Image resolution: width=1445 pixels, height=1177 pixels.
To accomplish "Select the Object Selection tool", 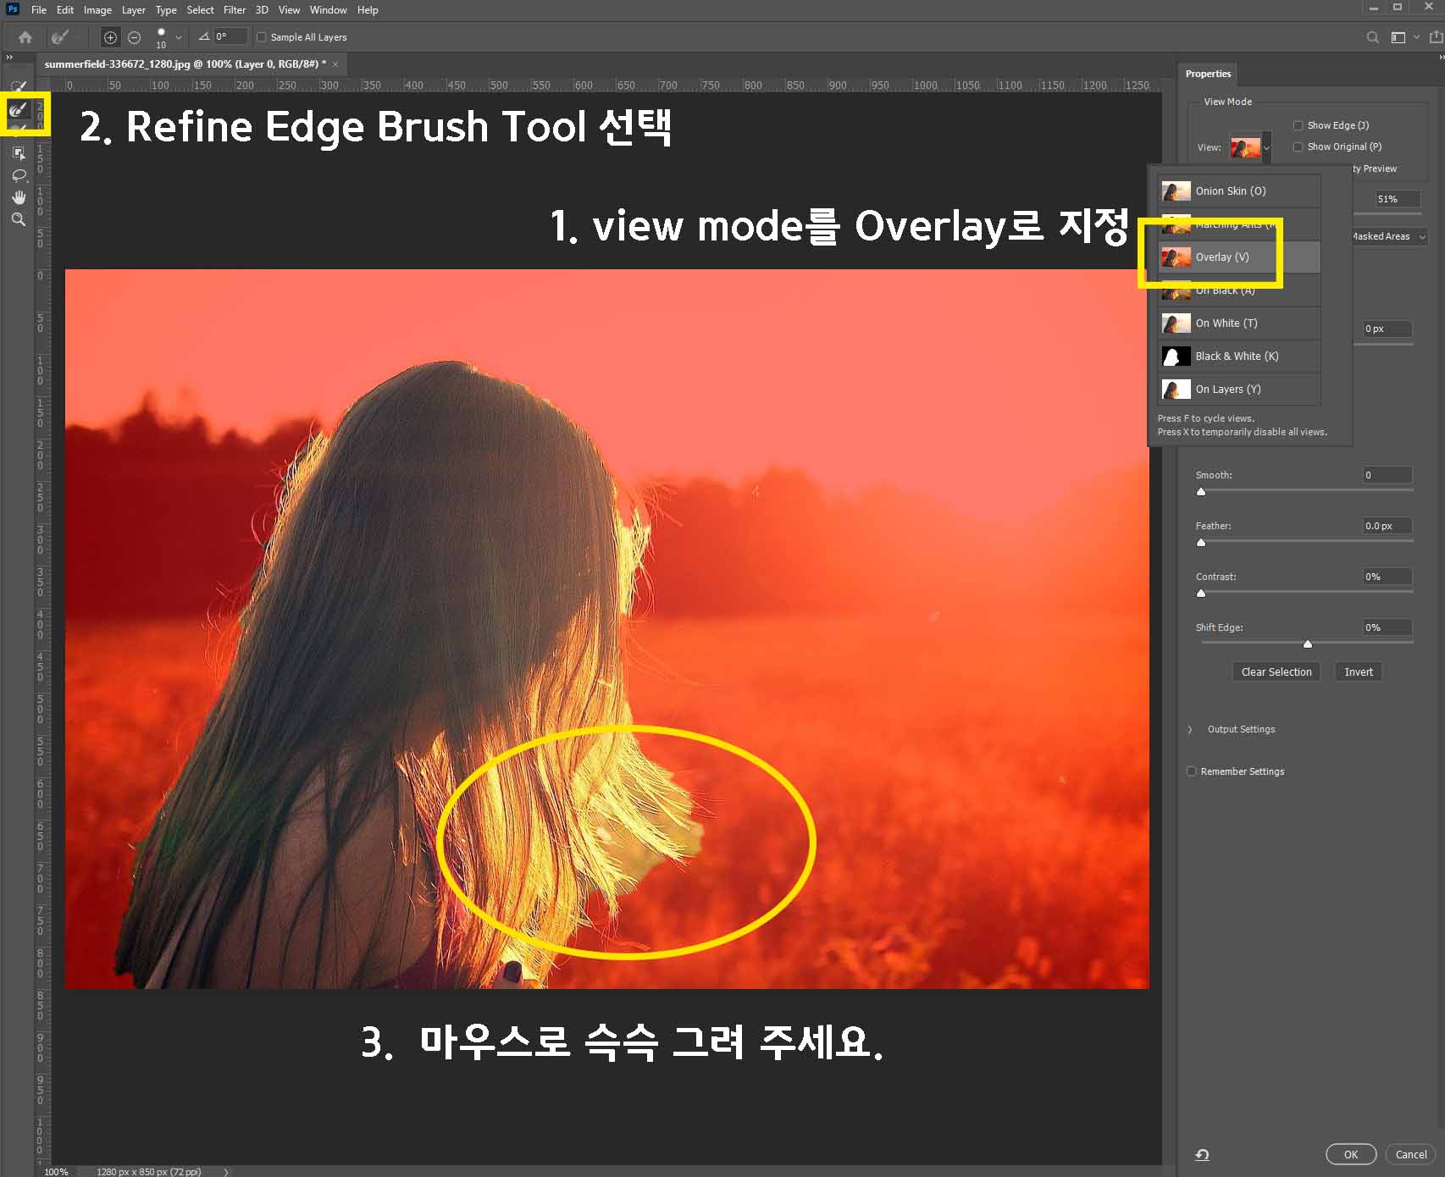I will (19, 153).
